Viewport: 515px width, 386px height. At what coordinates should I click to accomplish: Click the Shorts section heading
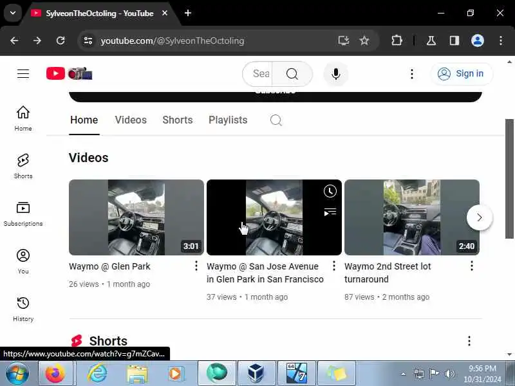(x=108, y=341)
